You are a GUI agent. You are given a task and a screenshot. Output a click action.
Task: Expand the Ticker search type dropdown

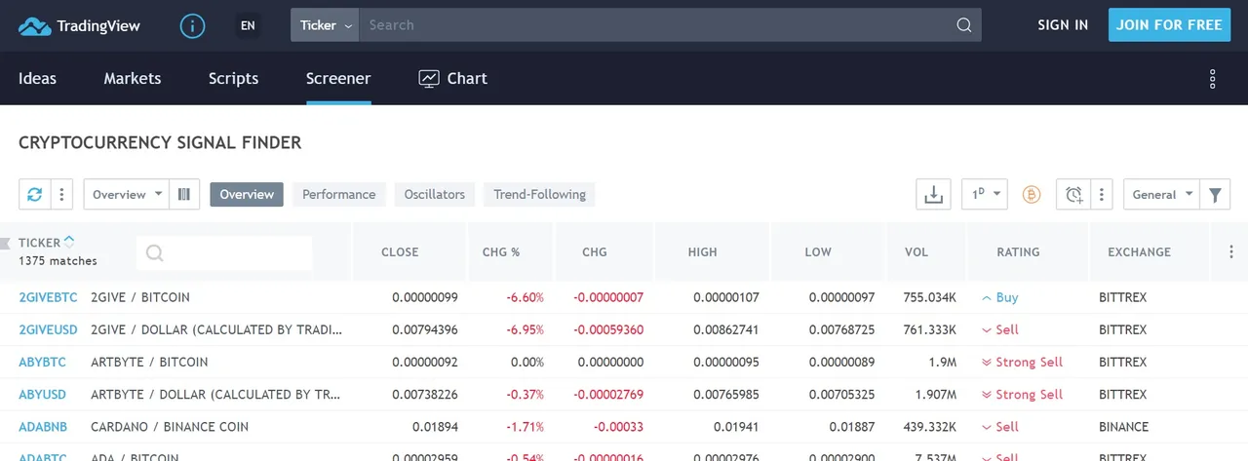325,25
